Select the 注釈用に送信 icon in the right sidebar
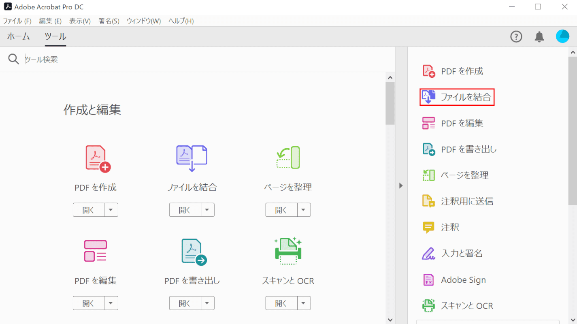This screenshot has width=577, height=324. (428, 201)
